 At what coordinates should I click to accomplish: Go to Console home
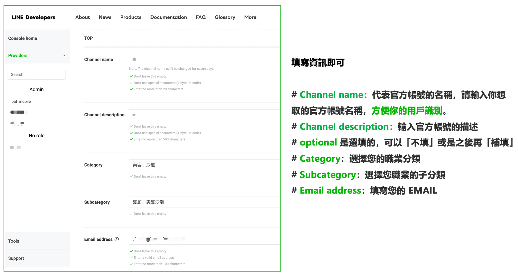(x=23, y=38)
